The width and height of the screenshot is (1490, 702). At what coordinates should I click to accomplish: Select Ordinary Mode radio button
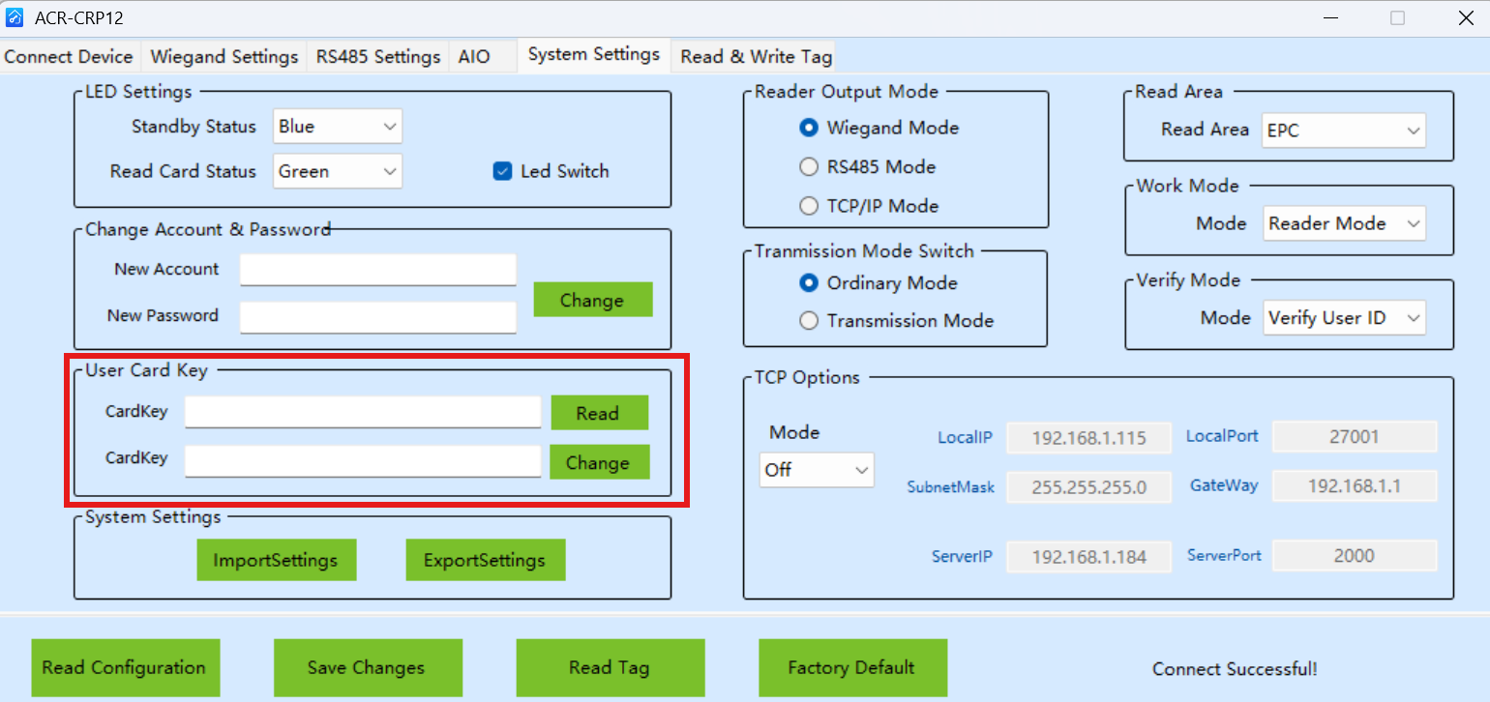coord(809,283)
